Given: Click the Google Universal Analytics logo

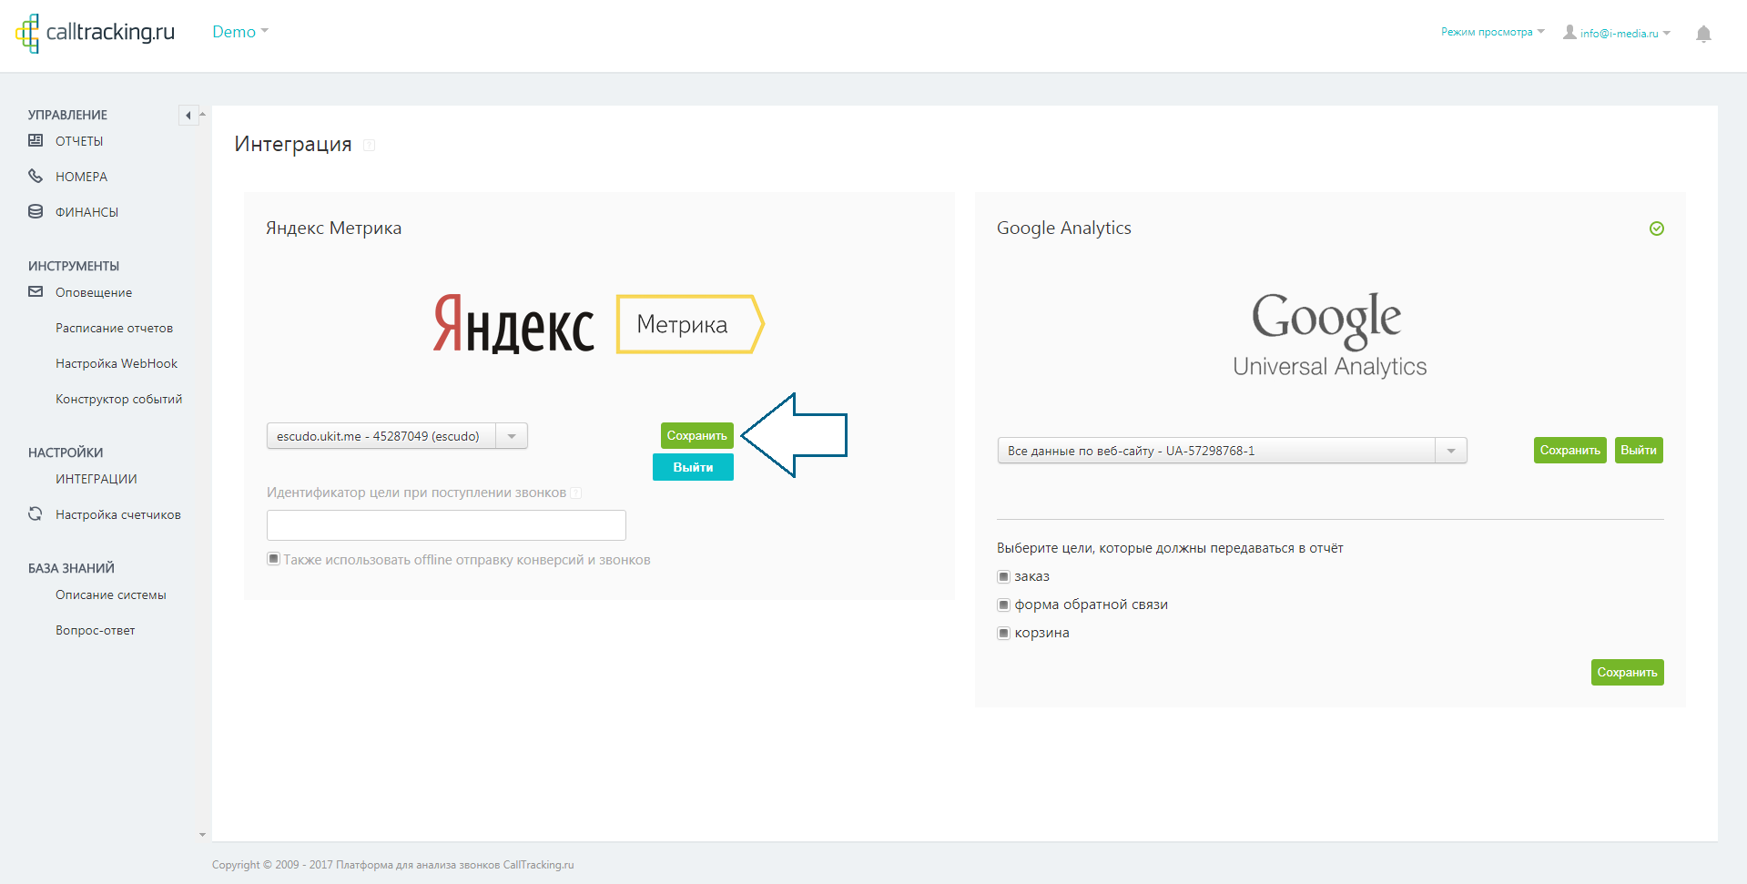Looking at the screenshot, I should coord(1329,333).
